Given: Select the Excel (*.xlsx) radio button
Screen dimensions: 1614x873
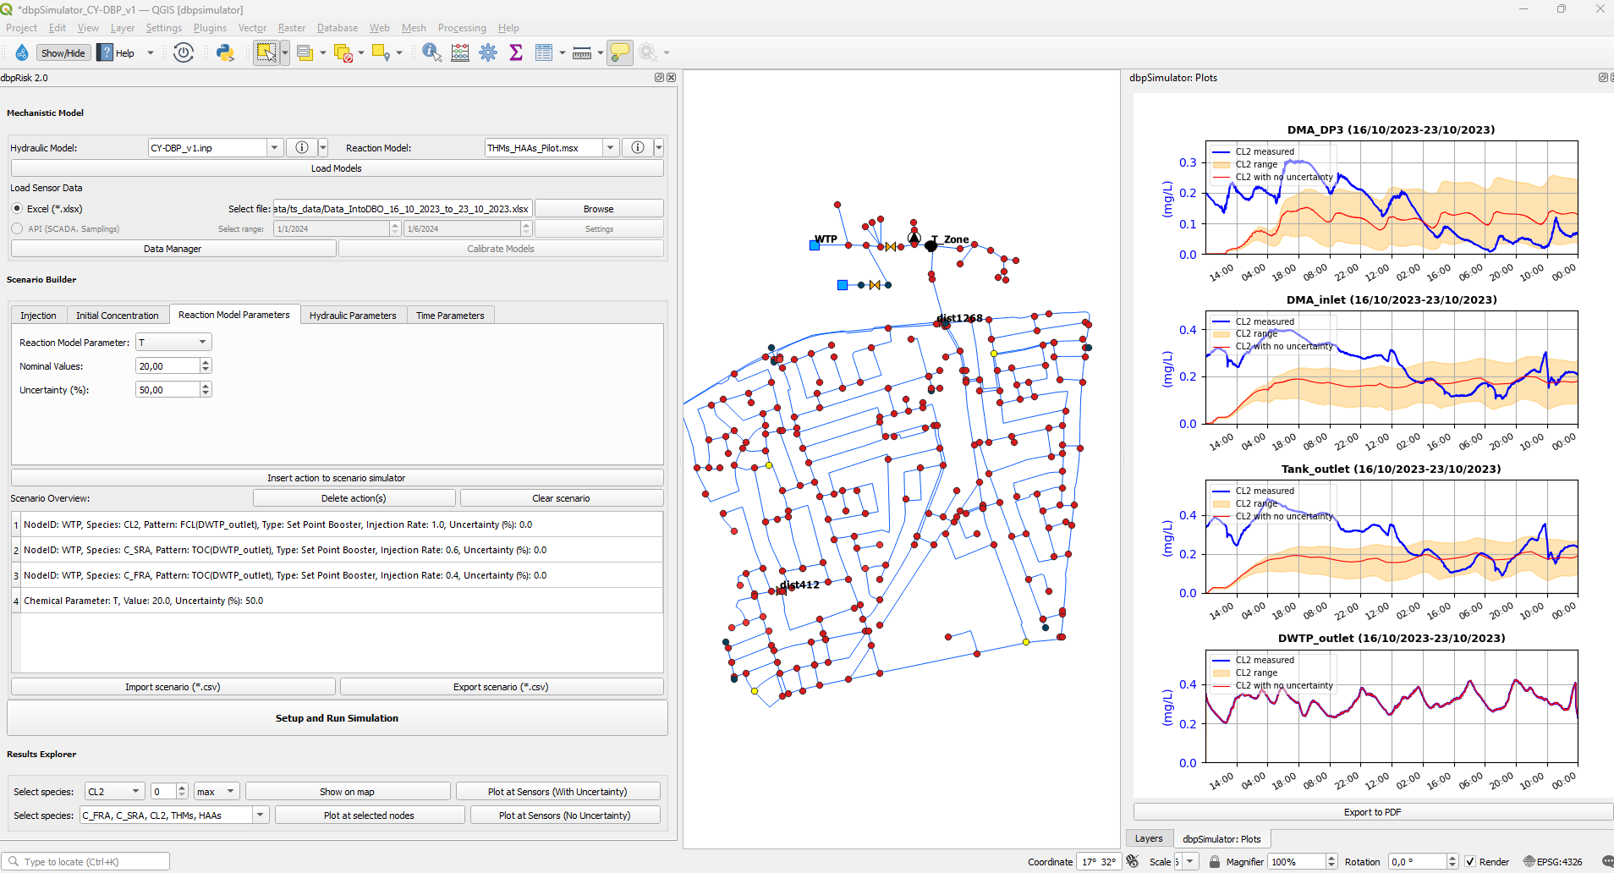Looking at the screenshot, I should [17, 208].
